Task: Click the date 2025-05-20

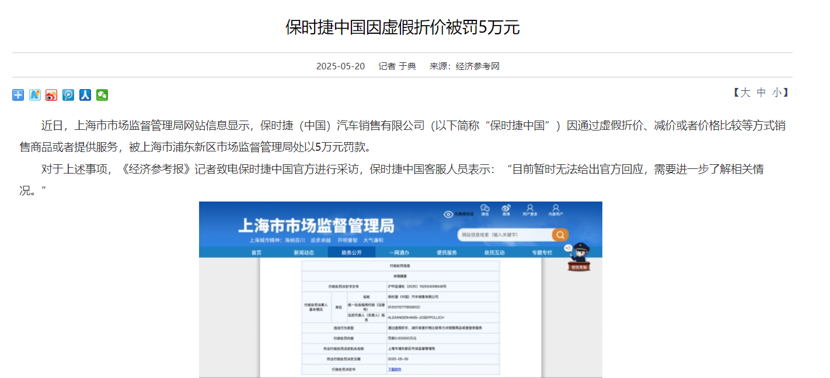Action: (340, 66)
